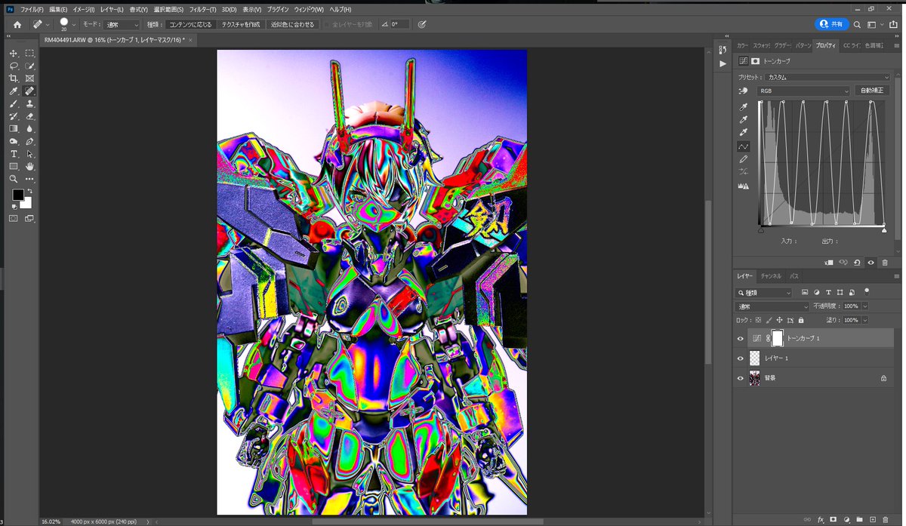Switch to the チャンネル tab
Image resolution: width=906 pixels, height=526 pixels.
click(x=771, y=276)
